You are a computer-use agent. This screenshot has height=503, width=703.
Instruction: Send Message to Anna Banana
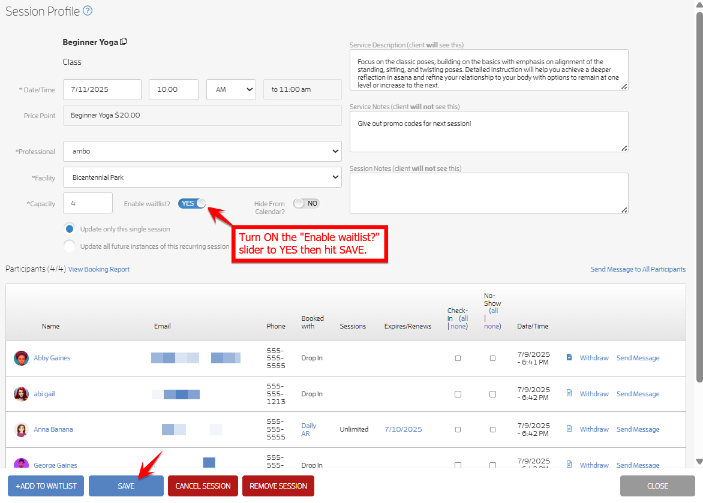(638, 429)
